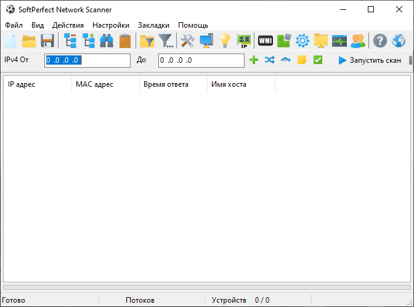Viewport: 414px width, 307px height.
Task: Click the binoculars find icon
Action: click(x=107, y=41)
